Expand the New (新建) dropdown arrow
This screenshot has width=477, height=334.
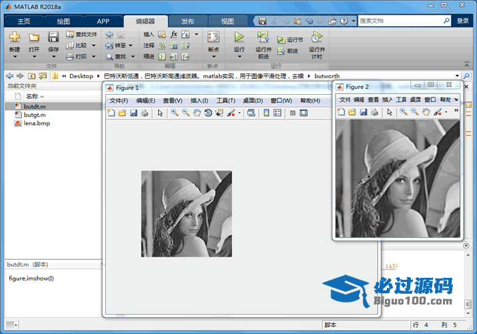[15, 57]
